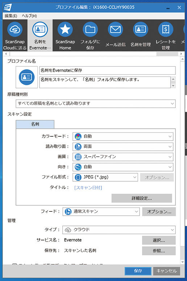Click the profile list left scroll arrow
Image resolution: width=187 pixels, height=281 pixels.
(x=6, y=54)
